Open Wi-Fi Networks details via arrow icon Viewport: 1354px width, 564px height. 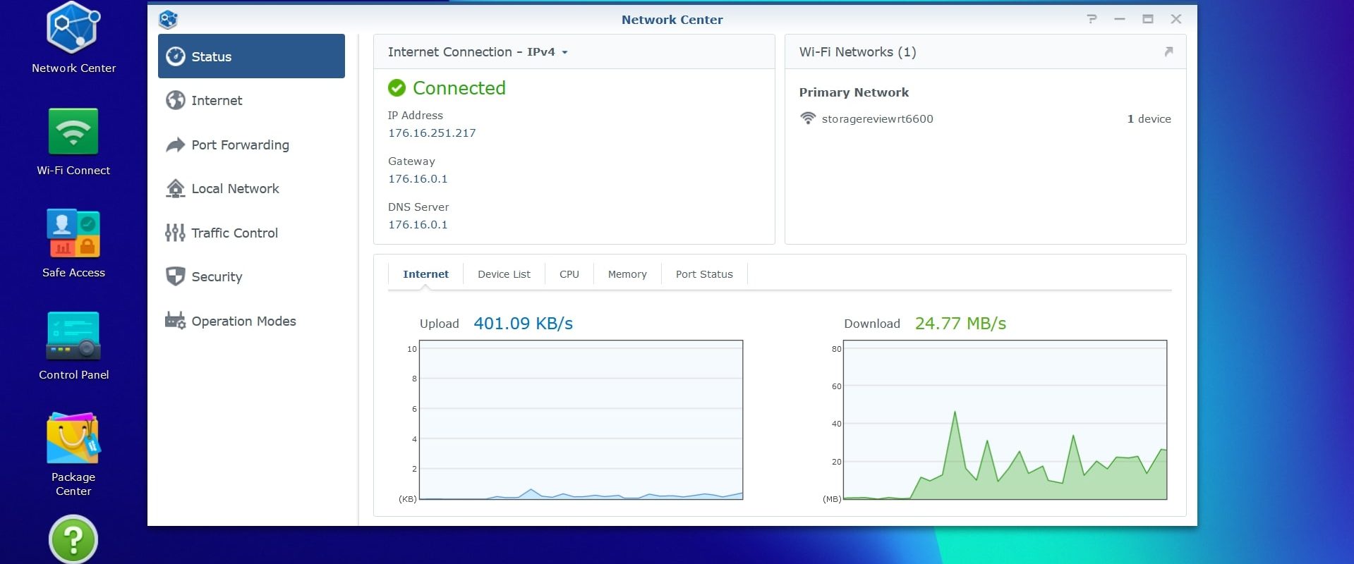click(1168, 51)
